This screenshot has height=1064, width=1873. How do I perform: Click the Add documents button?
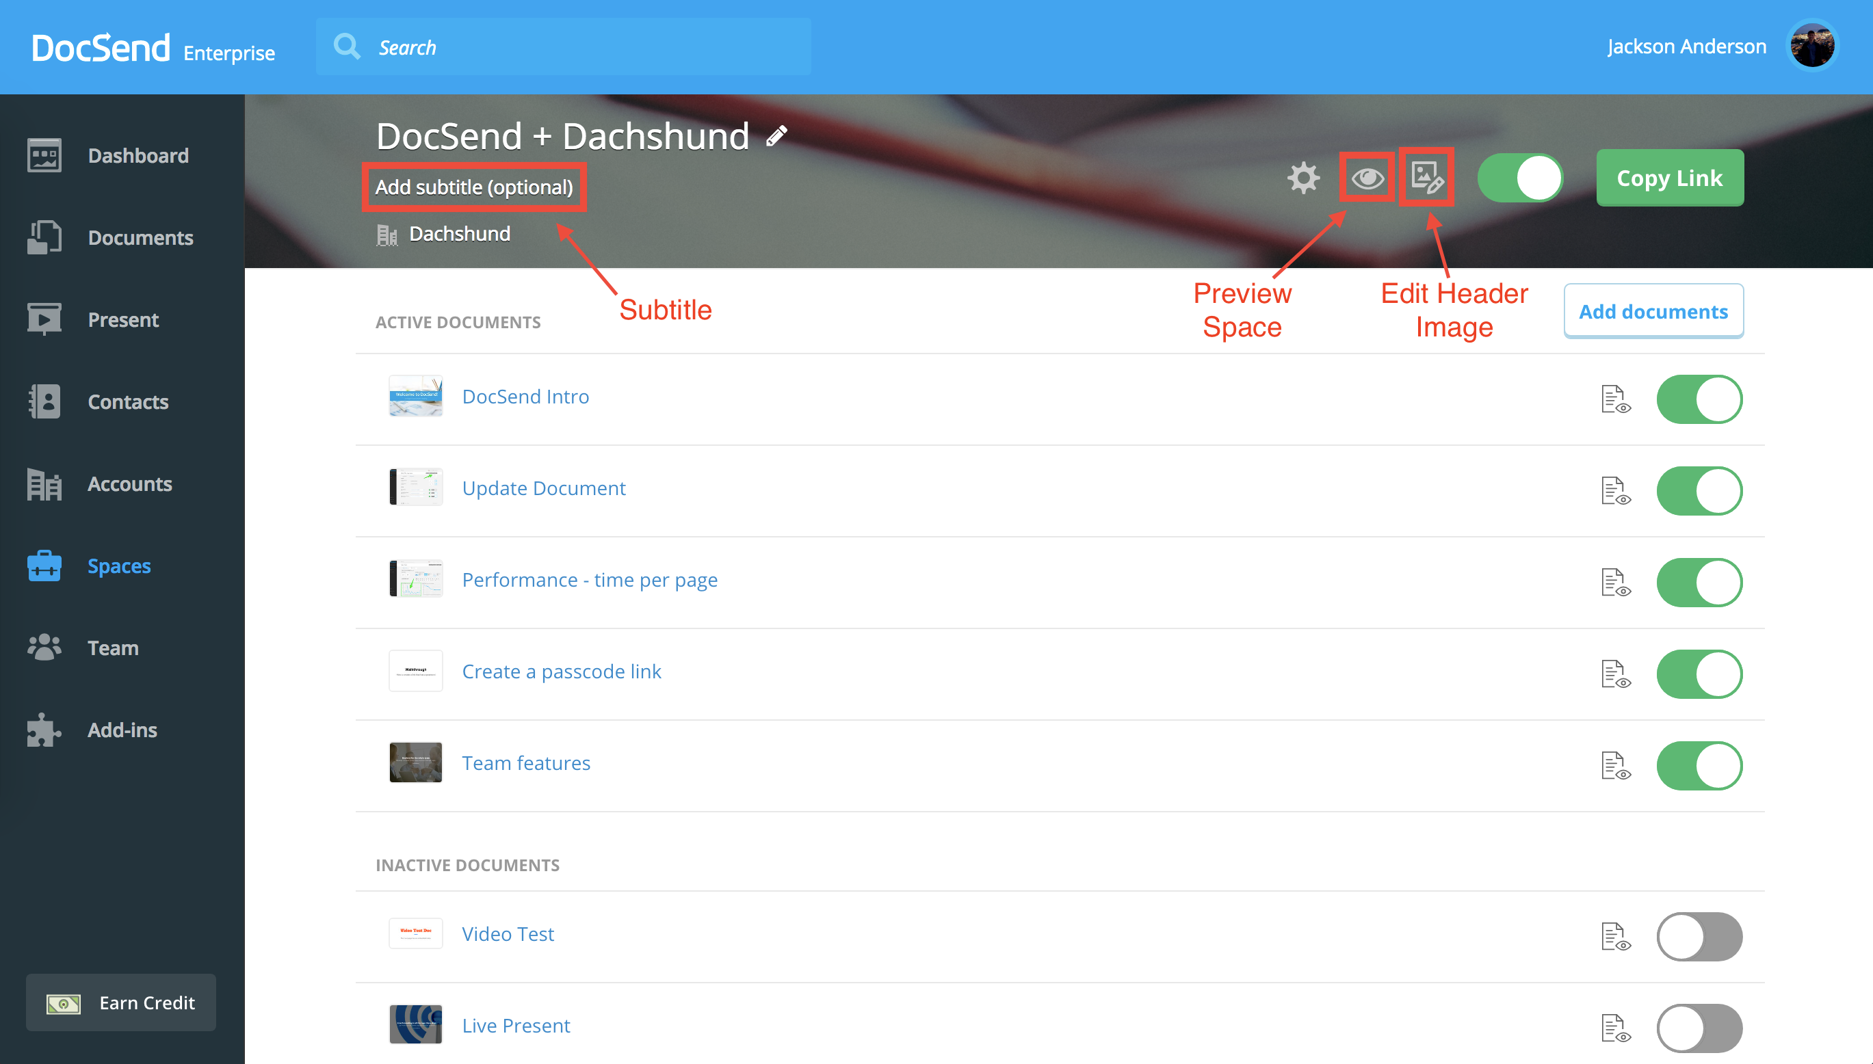pyautogui.click(x=1653, y=311)
